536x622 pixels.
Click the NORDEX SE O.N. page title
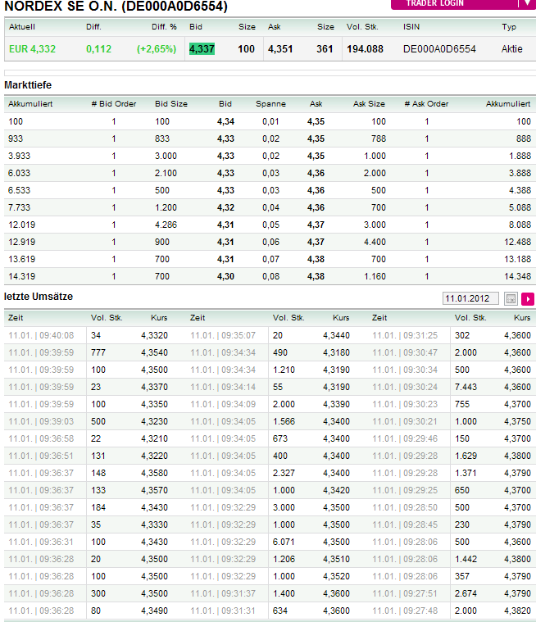point(116,6)
